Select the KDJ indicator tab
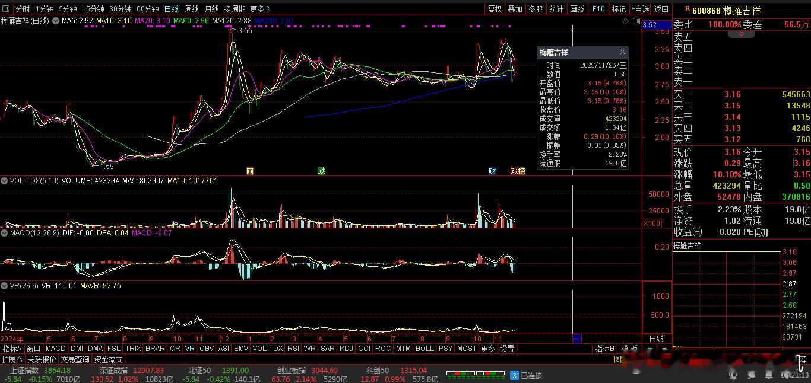 (346, 349)
